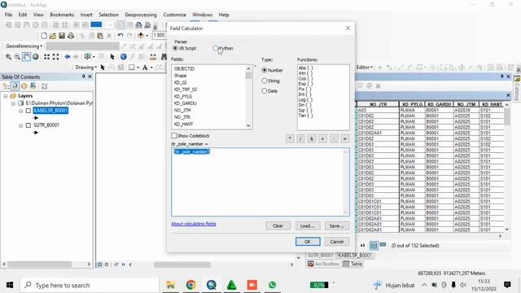Open the File menu
Viewport: 521px width, 293px height.
(8, 15)
